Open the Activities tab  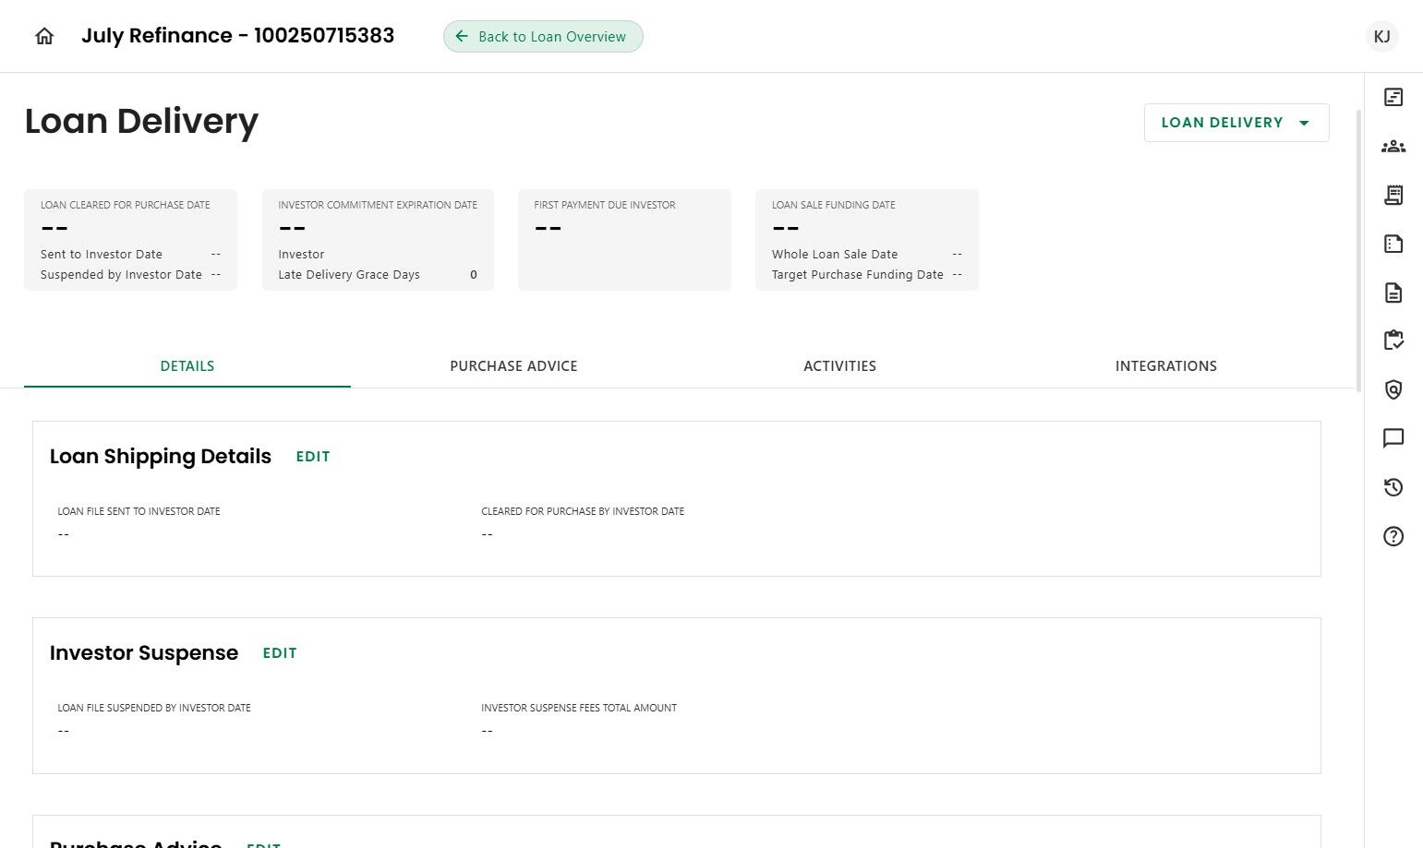(x=839, y=366)
